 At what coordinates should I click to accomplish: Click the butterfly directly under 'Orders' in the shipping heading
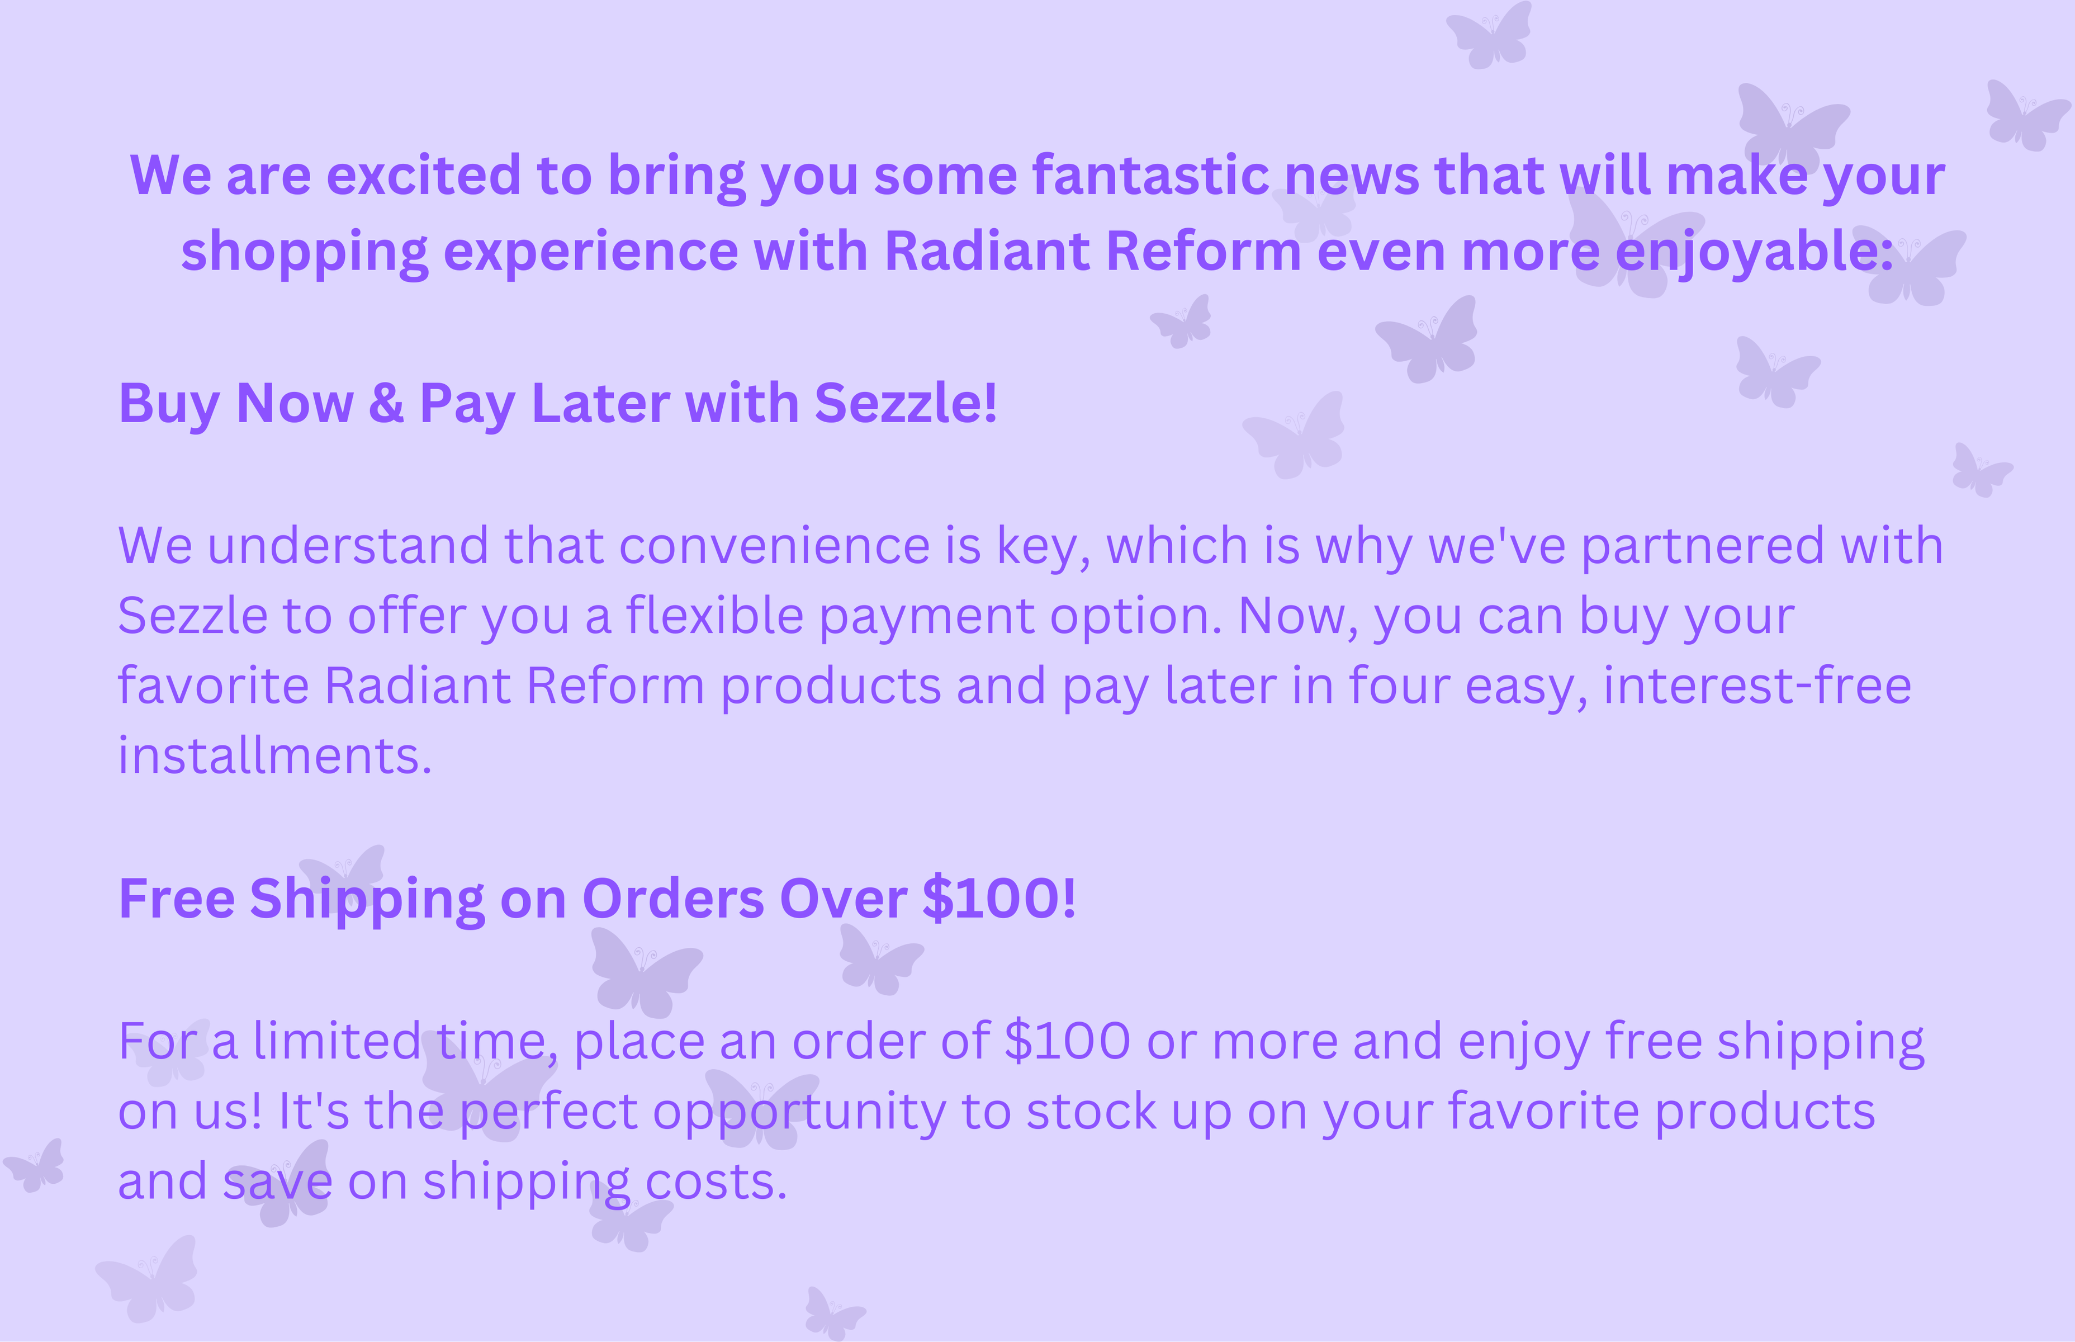tap(646, 972)
